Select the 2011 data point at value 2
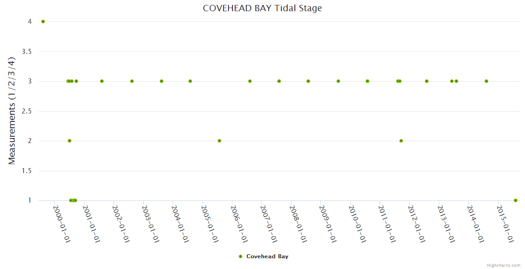Screen dimensions: 525x269 401,141
